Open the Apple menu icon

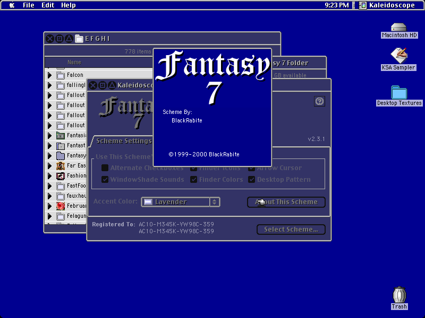12,5
